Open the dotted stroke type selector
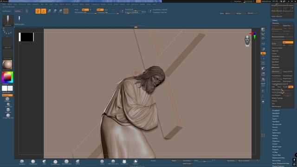The width and height of the screenshot is (297, 167). 7,32
